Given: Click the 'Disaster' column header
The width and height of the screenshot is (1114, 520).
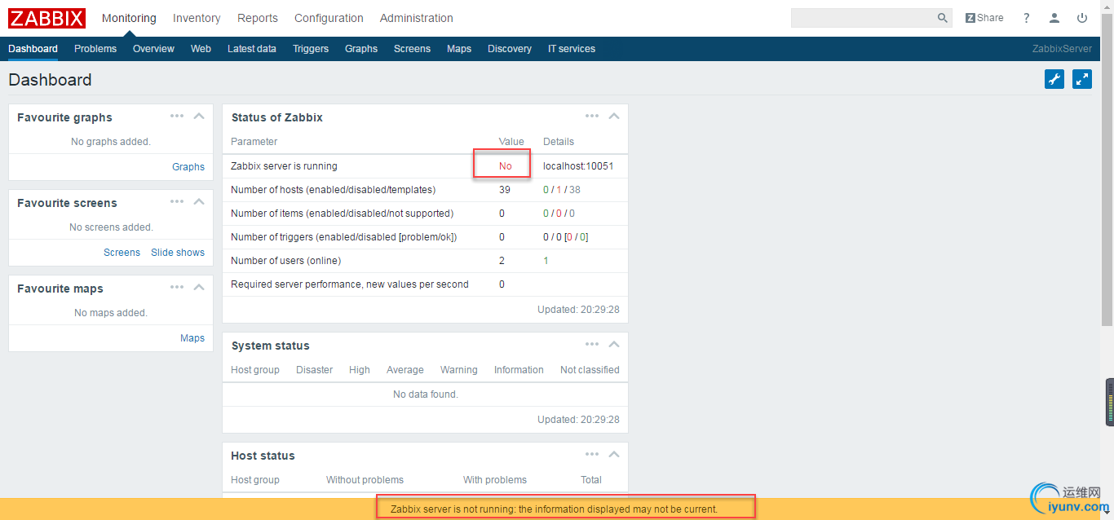Looking at the screenshot, I should pos(314,370).
